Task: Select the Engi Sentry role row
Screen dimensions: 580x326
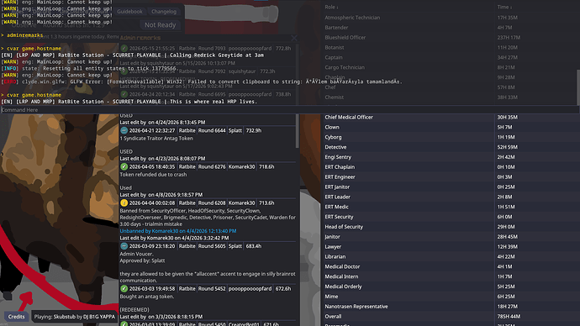Action: 451,157
